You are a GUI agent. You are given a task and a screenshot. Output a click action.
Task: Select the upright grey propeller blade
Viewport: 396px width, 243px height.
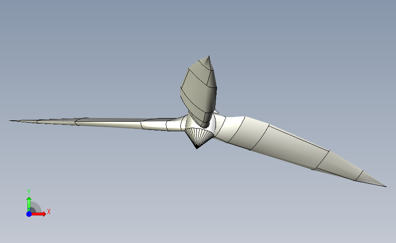pyautogui.click(x=199, y=91)
